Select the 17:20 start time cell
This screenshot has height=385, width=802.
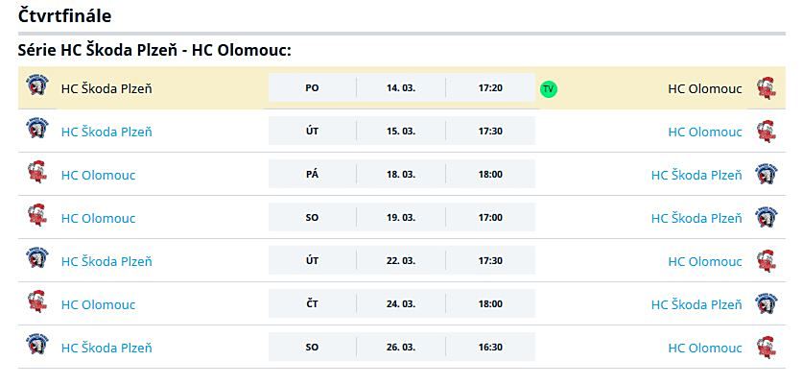490,87
